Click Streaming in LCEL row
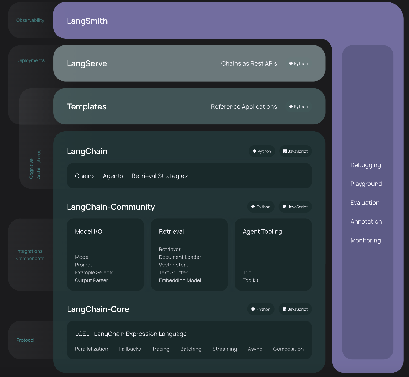Viewport: 409px width, 377px height. (x=224, y=349)
